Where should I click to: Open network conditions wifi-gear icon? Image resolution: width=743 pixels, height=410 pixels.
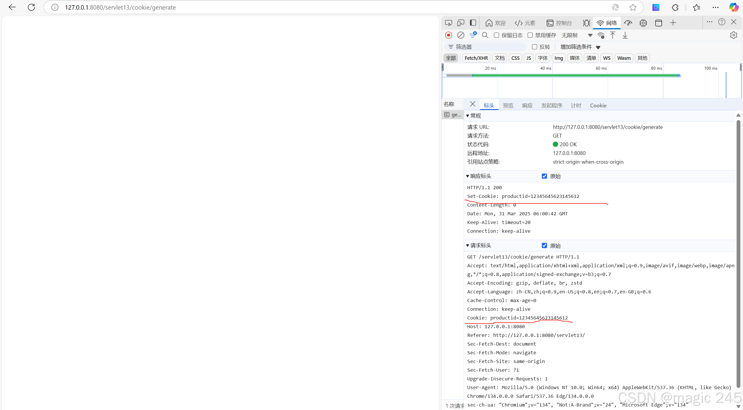[601, 35]
